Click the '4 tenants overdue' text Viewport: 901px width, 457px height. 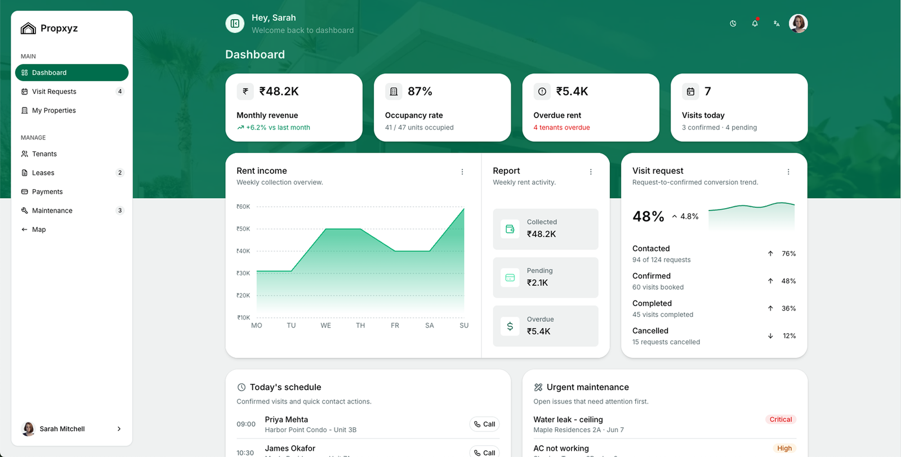[x=561, y=128]
